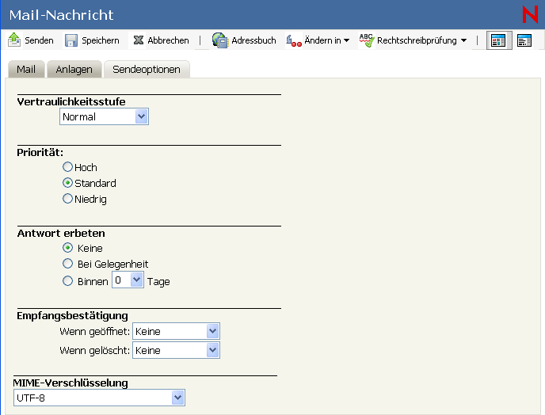This screenshot has height=415, width=545.
Task: Open the Adressbuch globe icon
Action: tap(220, 40)
